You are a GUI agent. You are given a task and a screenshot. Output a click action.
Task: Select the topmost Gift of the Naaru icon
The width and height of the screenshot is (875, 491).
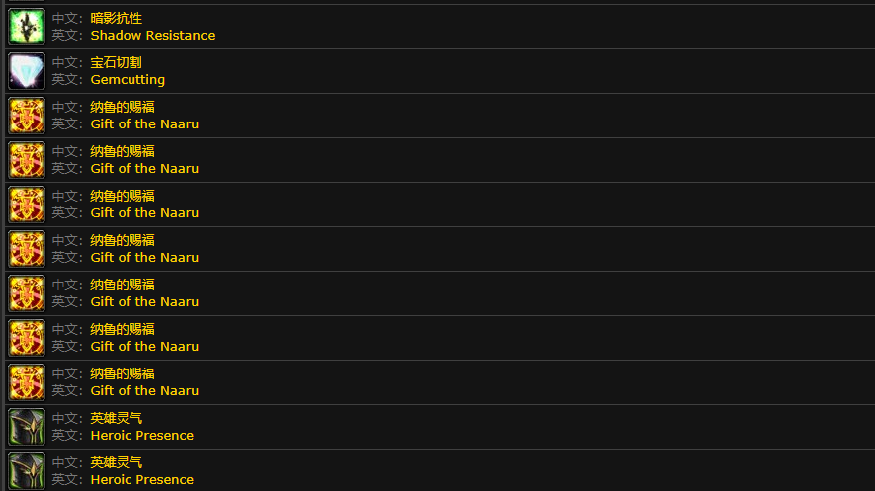27,116
